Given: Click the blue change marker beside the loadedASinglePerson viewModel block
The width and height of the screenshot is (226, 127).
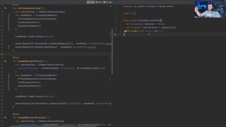Looking at the screenshot, I should click(x=9, y=82).
